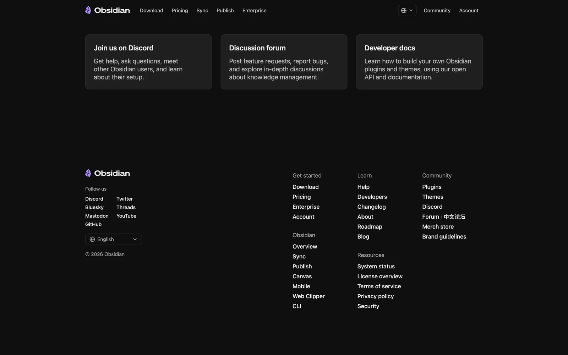This screenshot has width=568, height=355.
Task: Open Community in the top navigation
Action: click(x=437, y=11)
